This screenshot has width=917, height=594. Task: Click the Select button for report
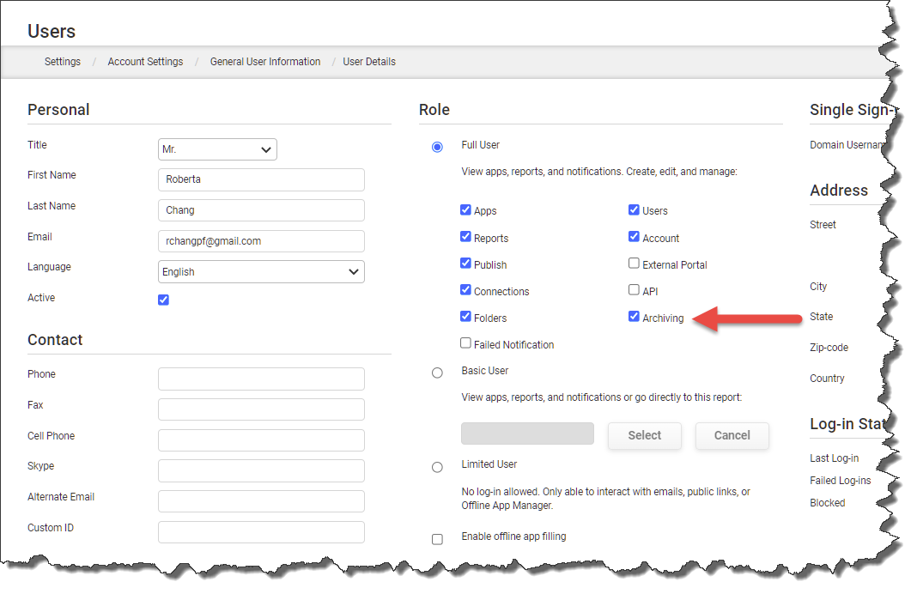pyautogui.click(x=645, y=435)
